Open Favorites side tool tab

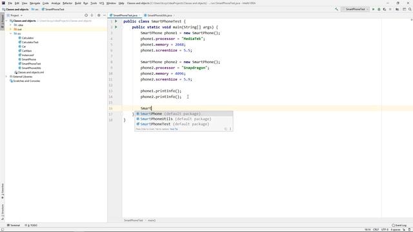click(3, 191)
